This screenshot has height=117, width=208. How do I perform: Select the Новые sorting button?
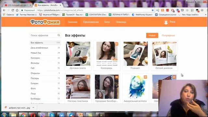(152, 35)
